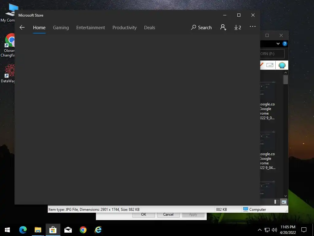
Task: Click the Microsoft Store taskbar icon
Action: (x=53, y=230)
